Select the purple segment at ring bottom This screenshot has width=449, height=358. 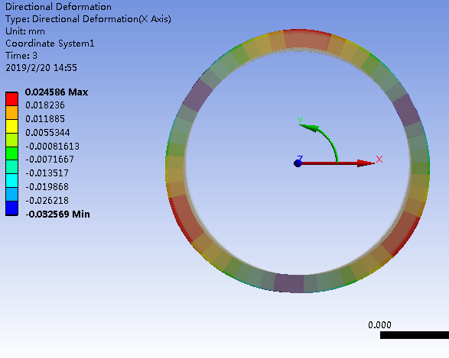click(289, 283)
